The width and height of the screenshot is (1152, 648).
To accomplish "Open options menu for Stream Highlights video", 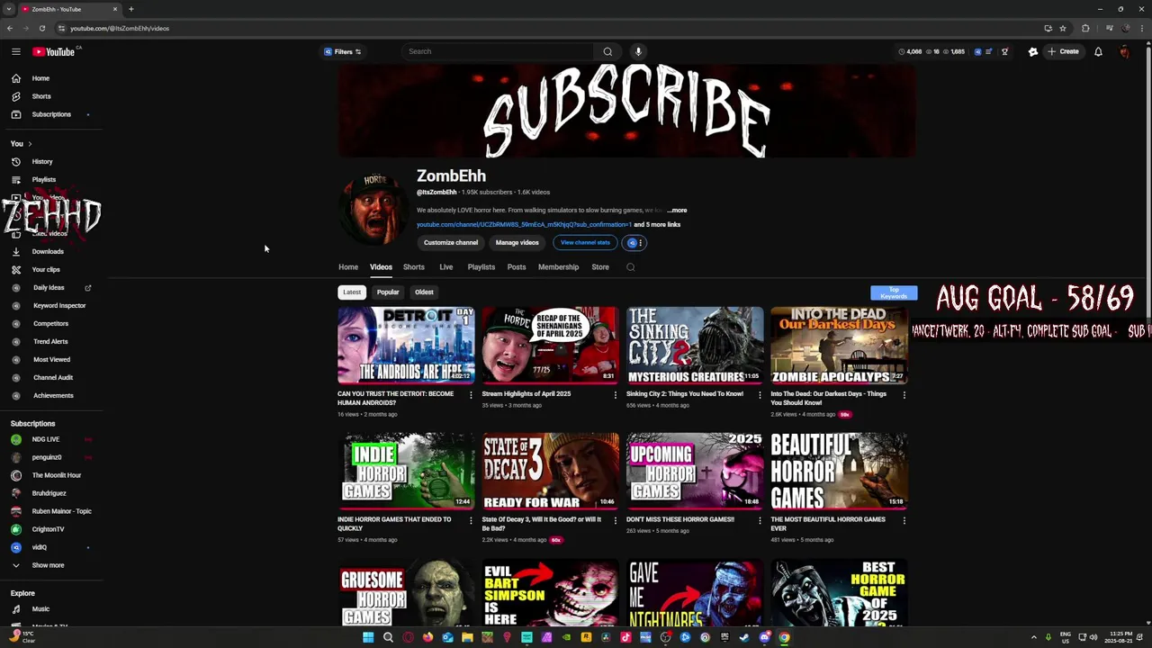I will pos(616,394).
